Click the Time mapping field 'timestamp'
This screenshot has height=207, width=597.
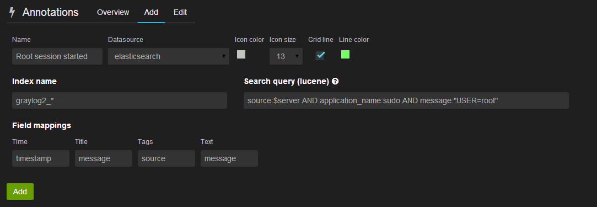pos(41,158)
